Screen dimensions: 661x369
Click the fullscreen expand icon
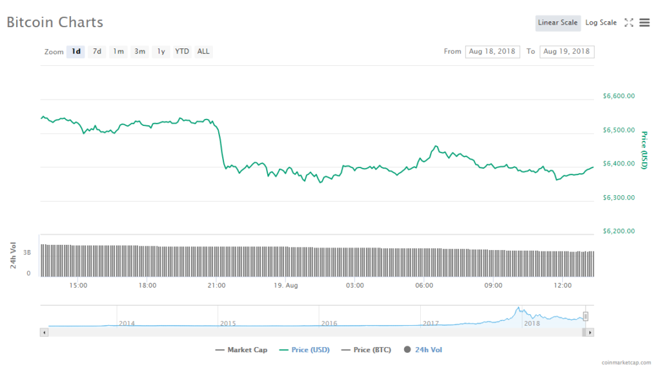pyautogui.click(x=629, y=23)
